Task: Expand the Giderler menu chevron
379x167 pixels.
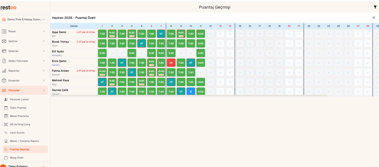Action: [x=44, y=51]
